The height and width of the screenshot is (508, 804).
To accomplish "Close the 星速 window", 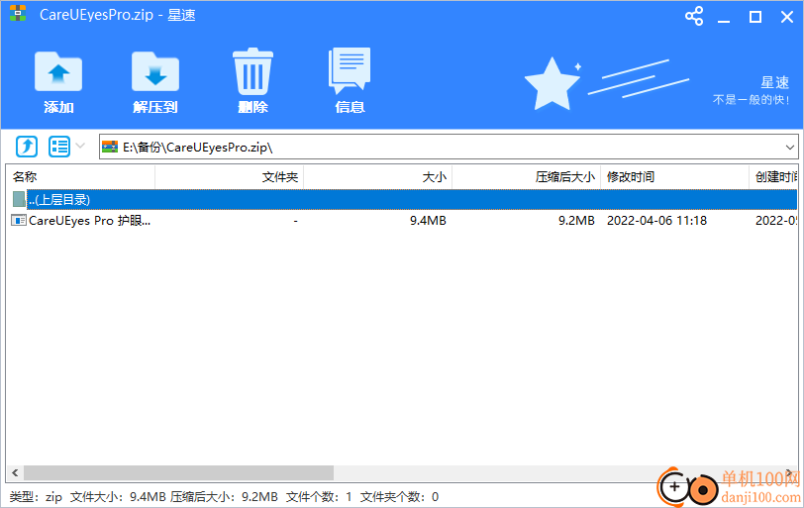I will [x=787, y=17].
